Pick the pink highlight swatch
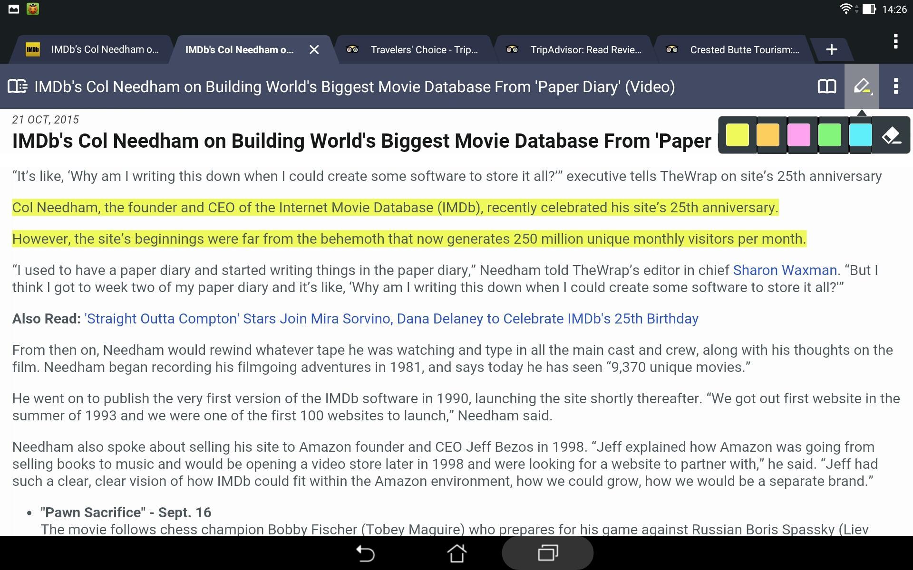 click(799, 135)
